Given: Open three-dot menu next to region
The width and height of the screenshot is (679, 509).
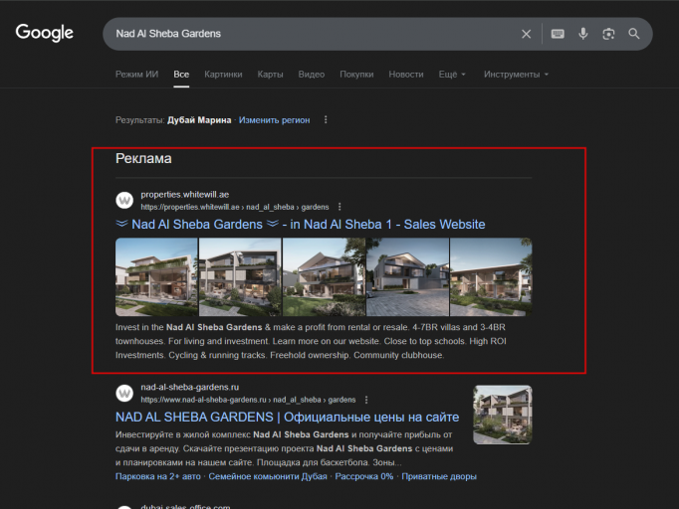Looking at the screenshot, I should click(x=326, y=119).
